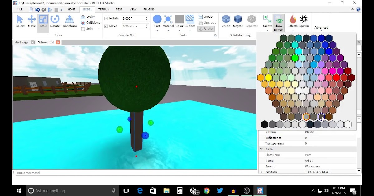Screen dimensions: 374x196
Task: Negate the selected part
Action: [238, 21]
